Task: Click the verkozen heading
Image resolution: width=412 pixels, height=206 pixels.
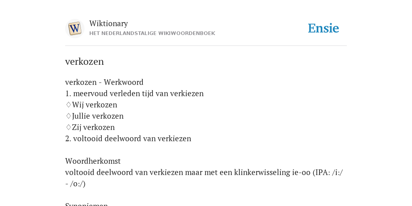Action: pyautogui.click(x=84, y=62)
